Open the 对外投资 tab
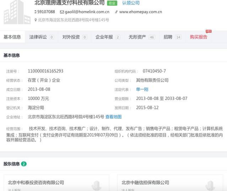 click(x=71, y=37)
